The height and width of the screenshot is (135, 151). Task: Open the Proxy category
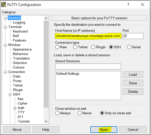coord(17,81)
